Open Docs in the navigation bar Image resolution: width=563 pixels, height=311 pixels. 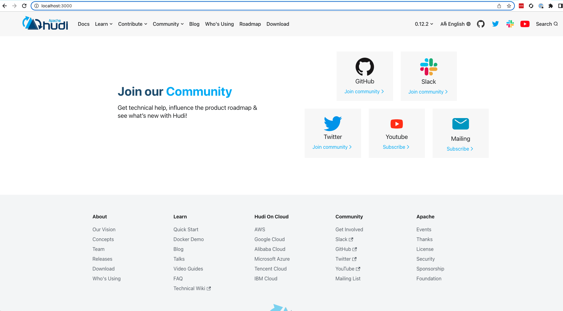tap(84, 24)
